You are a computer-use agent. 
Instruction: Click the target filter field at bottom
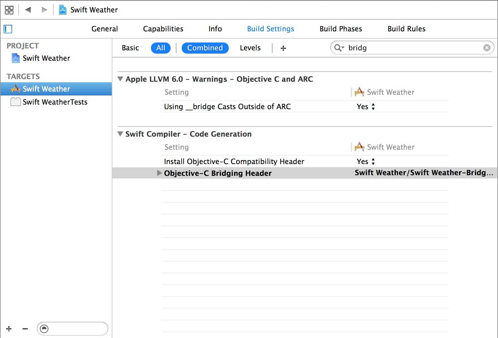pyautogui.click(x=73, y=329)
